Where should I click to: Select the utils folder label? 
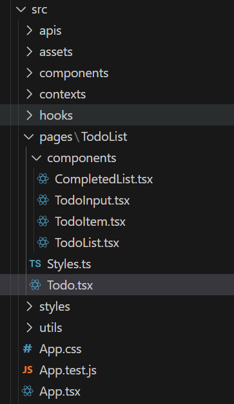click(x=51, y=327)
